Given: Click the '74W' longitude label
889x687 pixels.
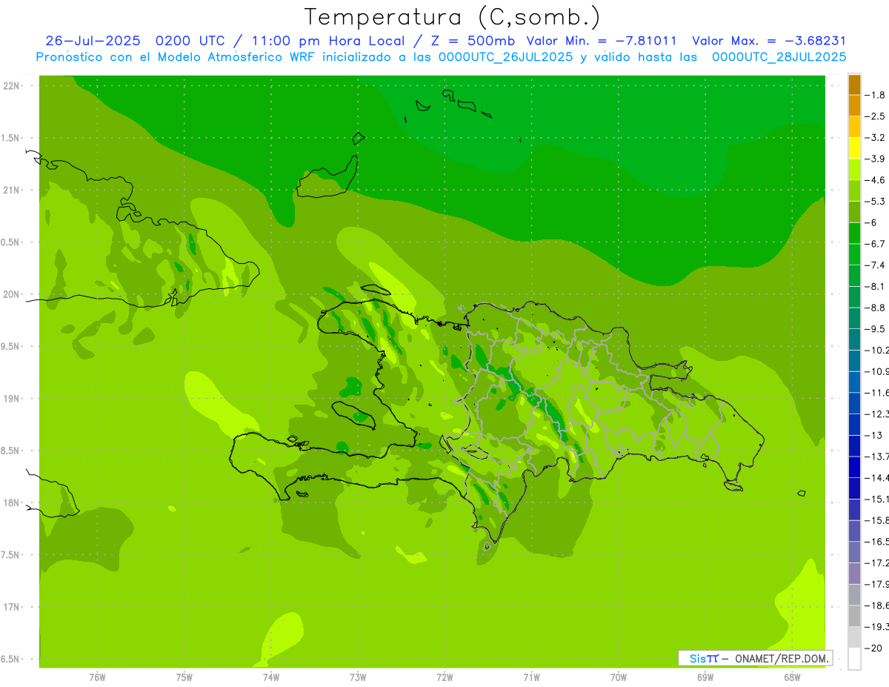Looking at the screenshot, I should (271, 677).
